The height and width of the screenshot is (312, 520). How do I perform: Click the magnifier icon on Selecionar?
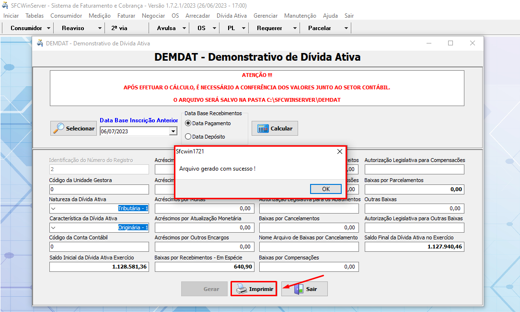point(59,128)
